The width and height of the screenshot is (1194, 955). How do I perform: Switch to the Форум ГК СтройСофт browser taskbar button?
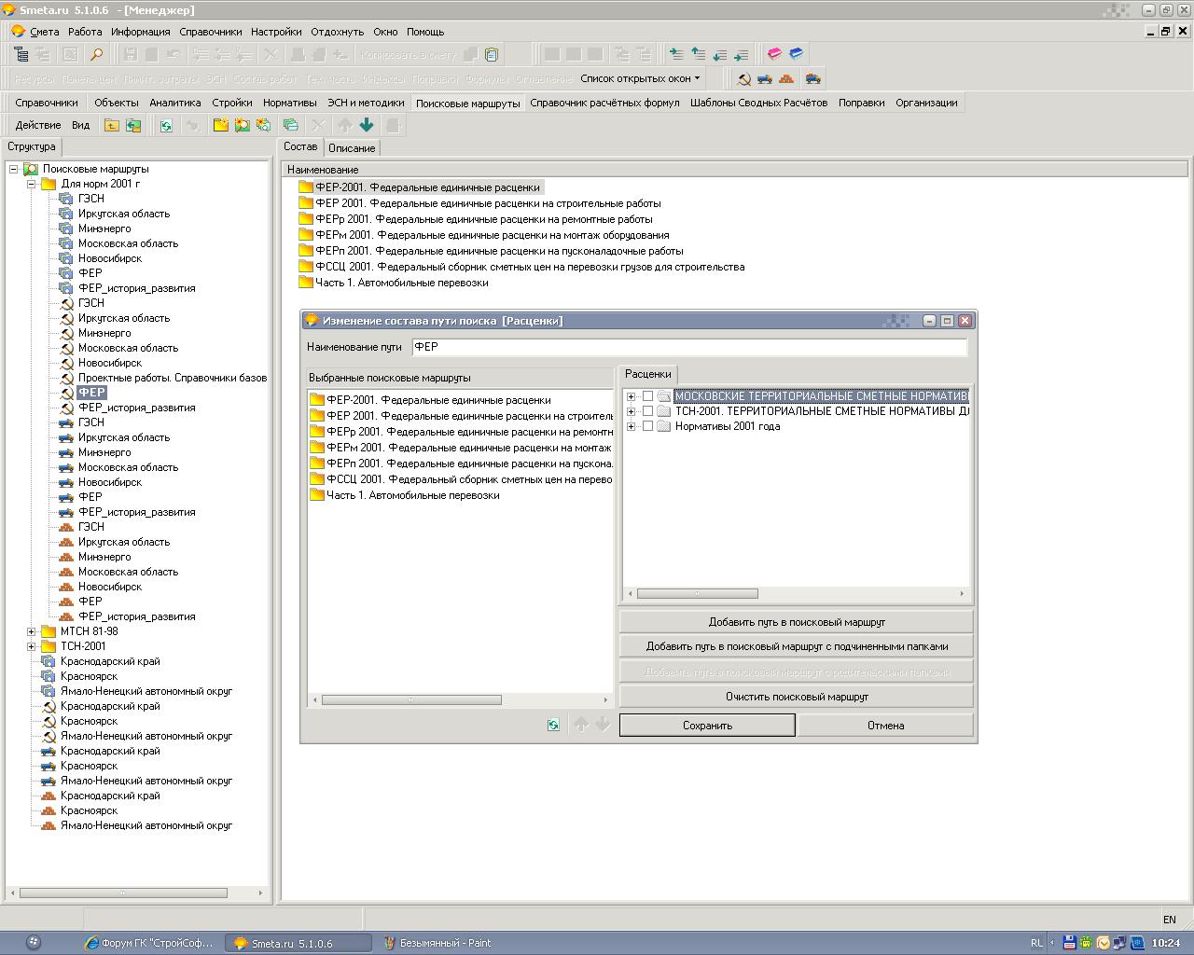click(148, 943)
